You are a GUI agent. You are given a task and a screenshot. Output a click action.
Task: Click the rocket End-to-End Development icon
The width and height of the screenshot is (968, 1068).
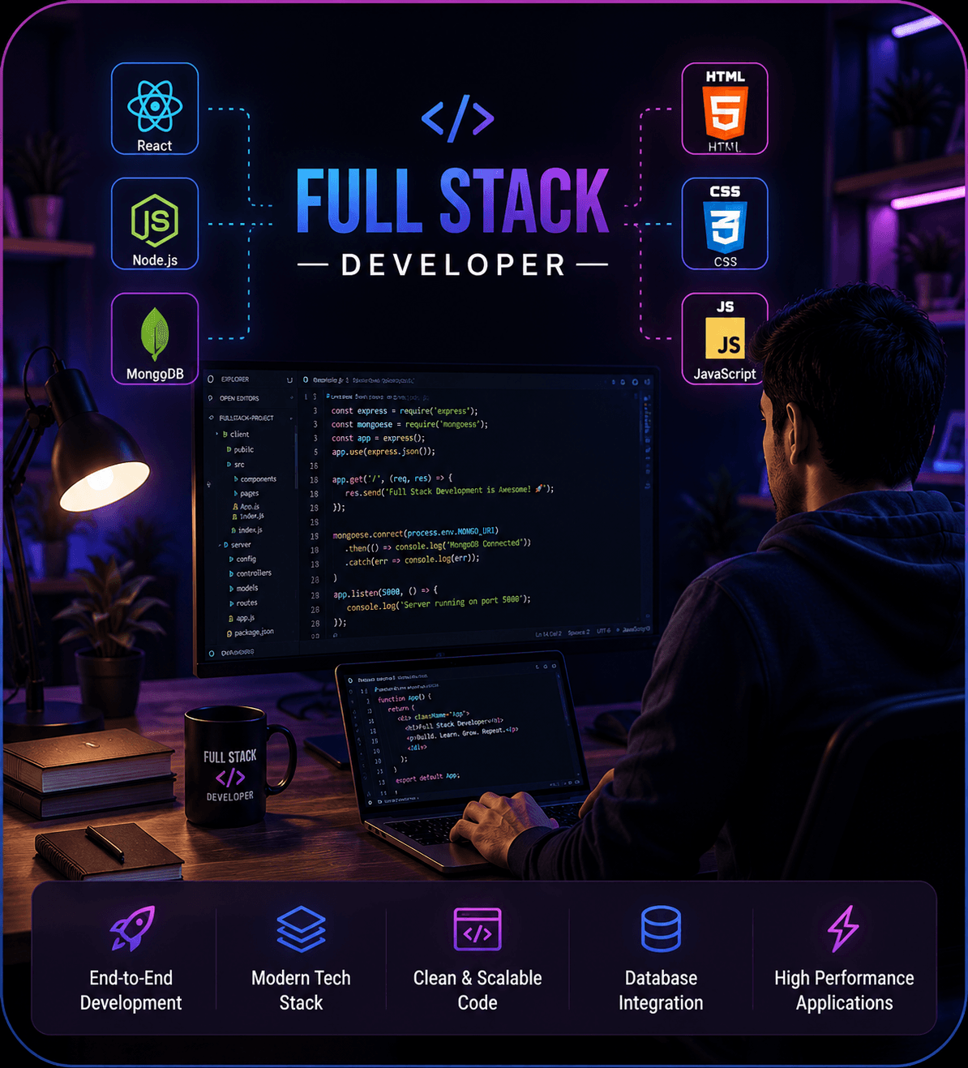[132, 929]
